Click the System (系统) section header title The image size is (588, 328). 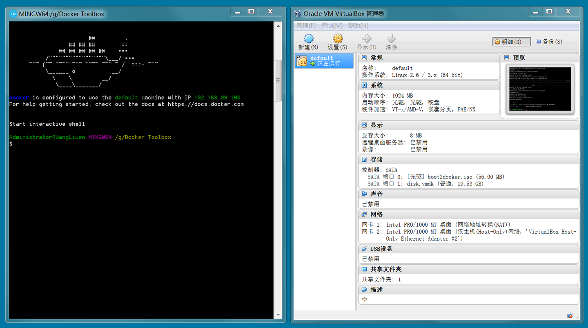(376, 85)
